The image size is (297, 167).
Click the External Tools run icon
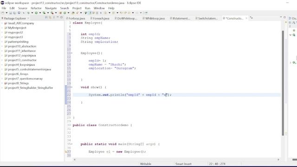[x=52, y=13]
